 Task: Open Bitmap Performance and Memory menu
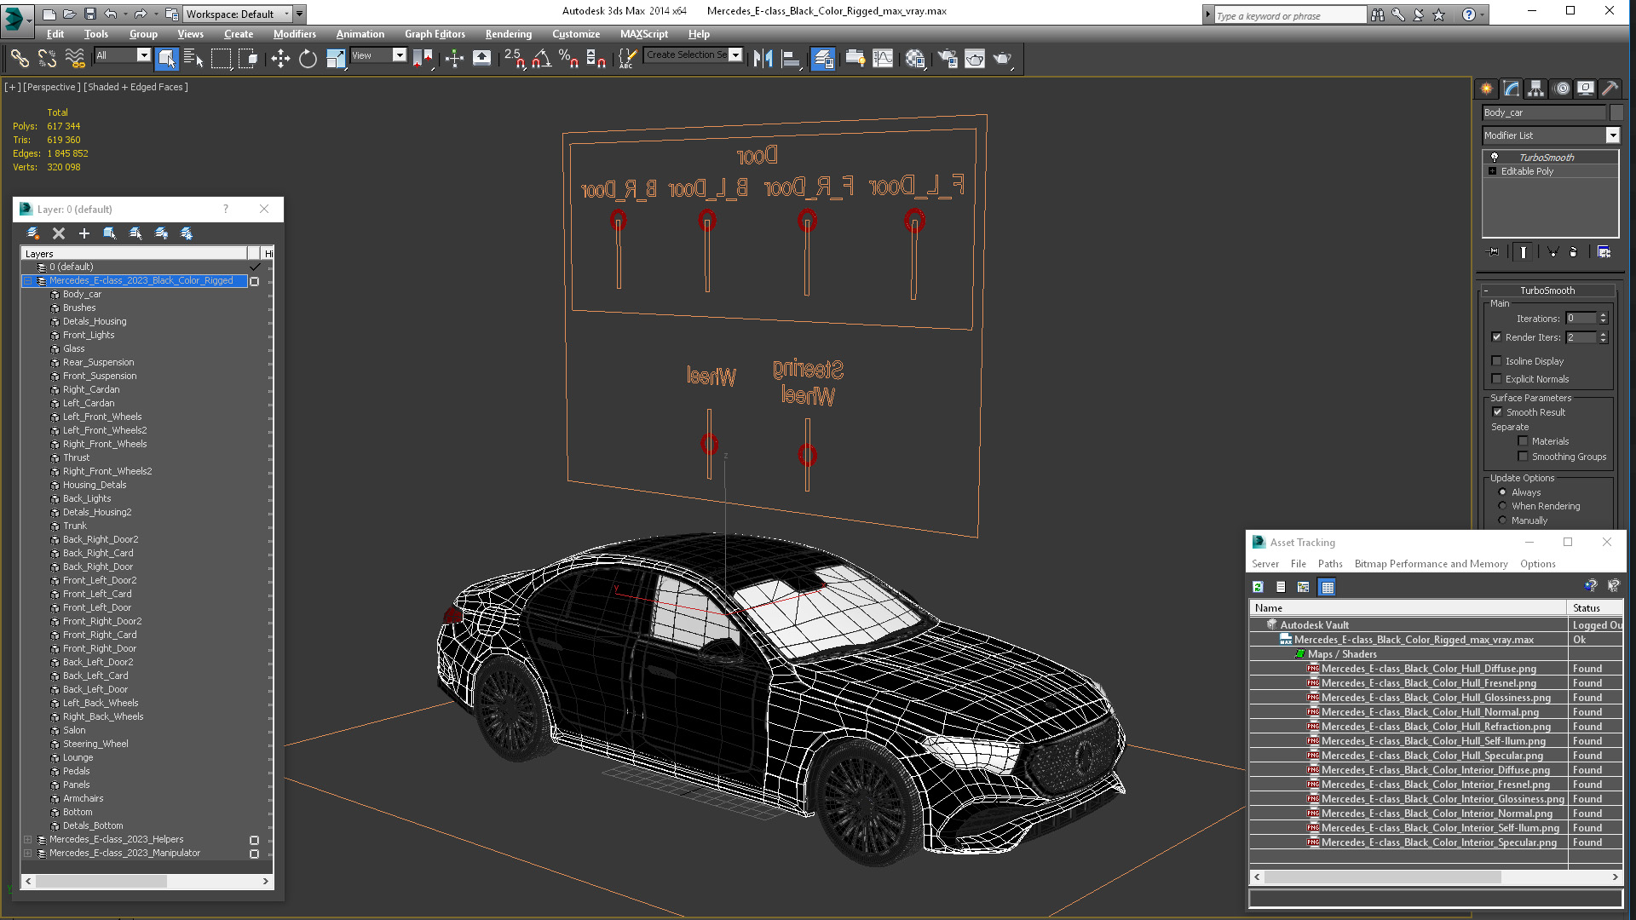tap(1431, 564)
